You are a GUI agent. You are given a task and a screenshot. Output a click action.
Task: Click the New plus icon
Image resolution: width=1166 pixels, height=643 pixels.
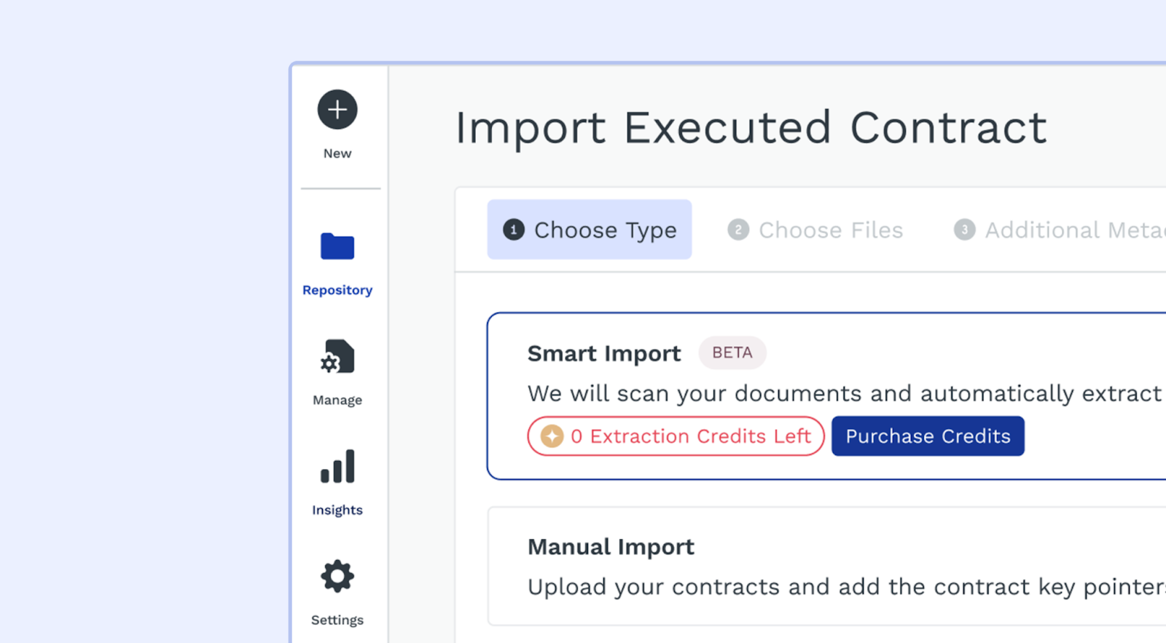337,110
